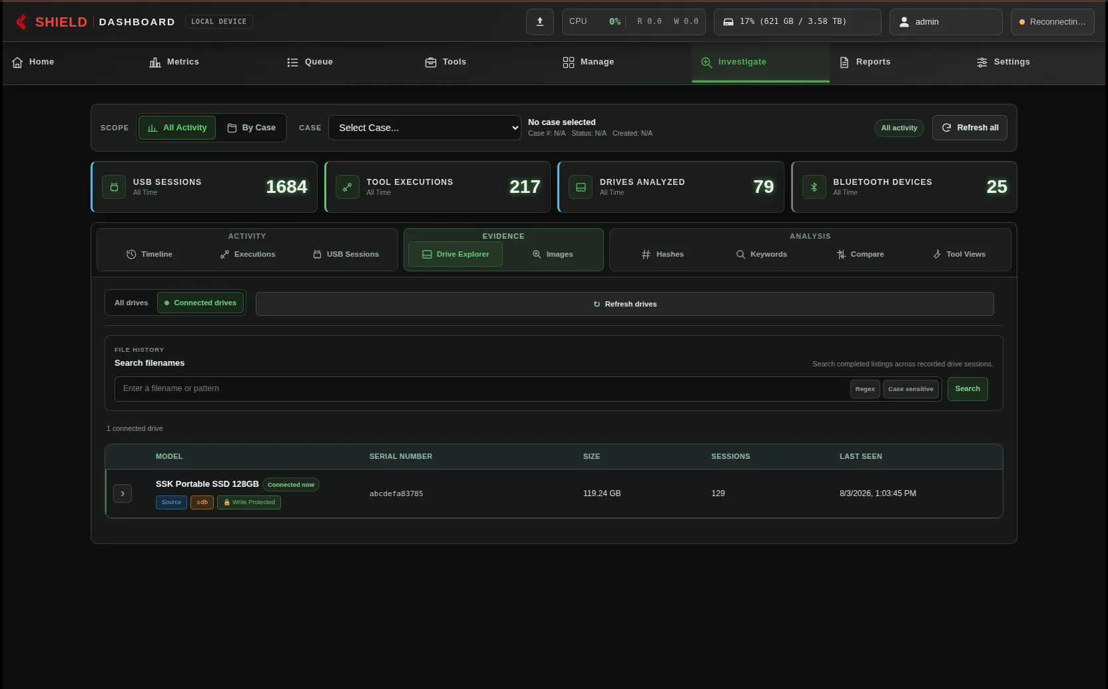Image resolution: width=1108 pixels, height=689 pixels.
Task: Click the Drives Analyzed card icon
Action: (x=581, y=187)
